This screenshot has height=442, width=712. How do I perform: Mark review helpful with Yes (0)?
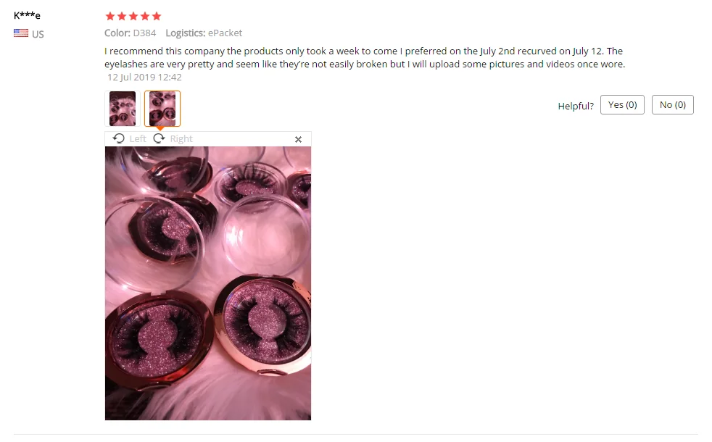tap(622, 105)
